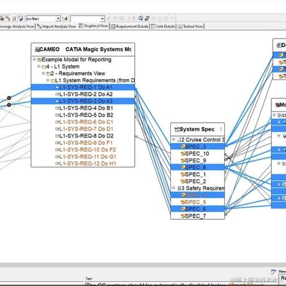This screenshot has height=286, width=286.
Task: Select SPEC_10 in System Spec
Action: [x=198, y=154]
